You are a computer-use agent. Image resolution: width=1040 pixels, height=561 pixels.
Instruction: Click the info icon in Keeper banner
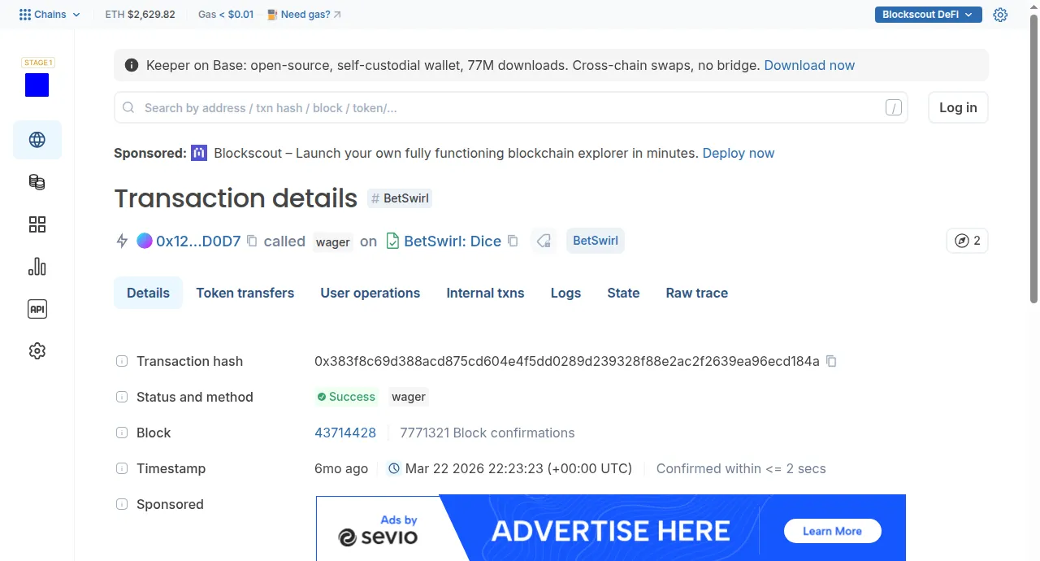(132, 65)
